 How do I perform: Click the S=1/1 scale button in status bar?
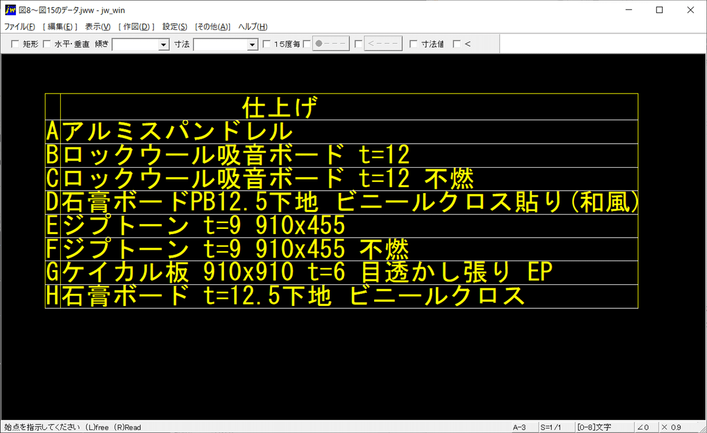point(551,427)
